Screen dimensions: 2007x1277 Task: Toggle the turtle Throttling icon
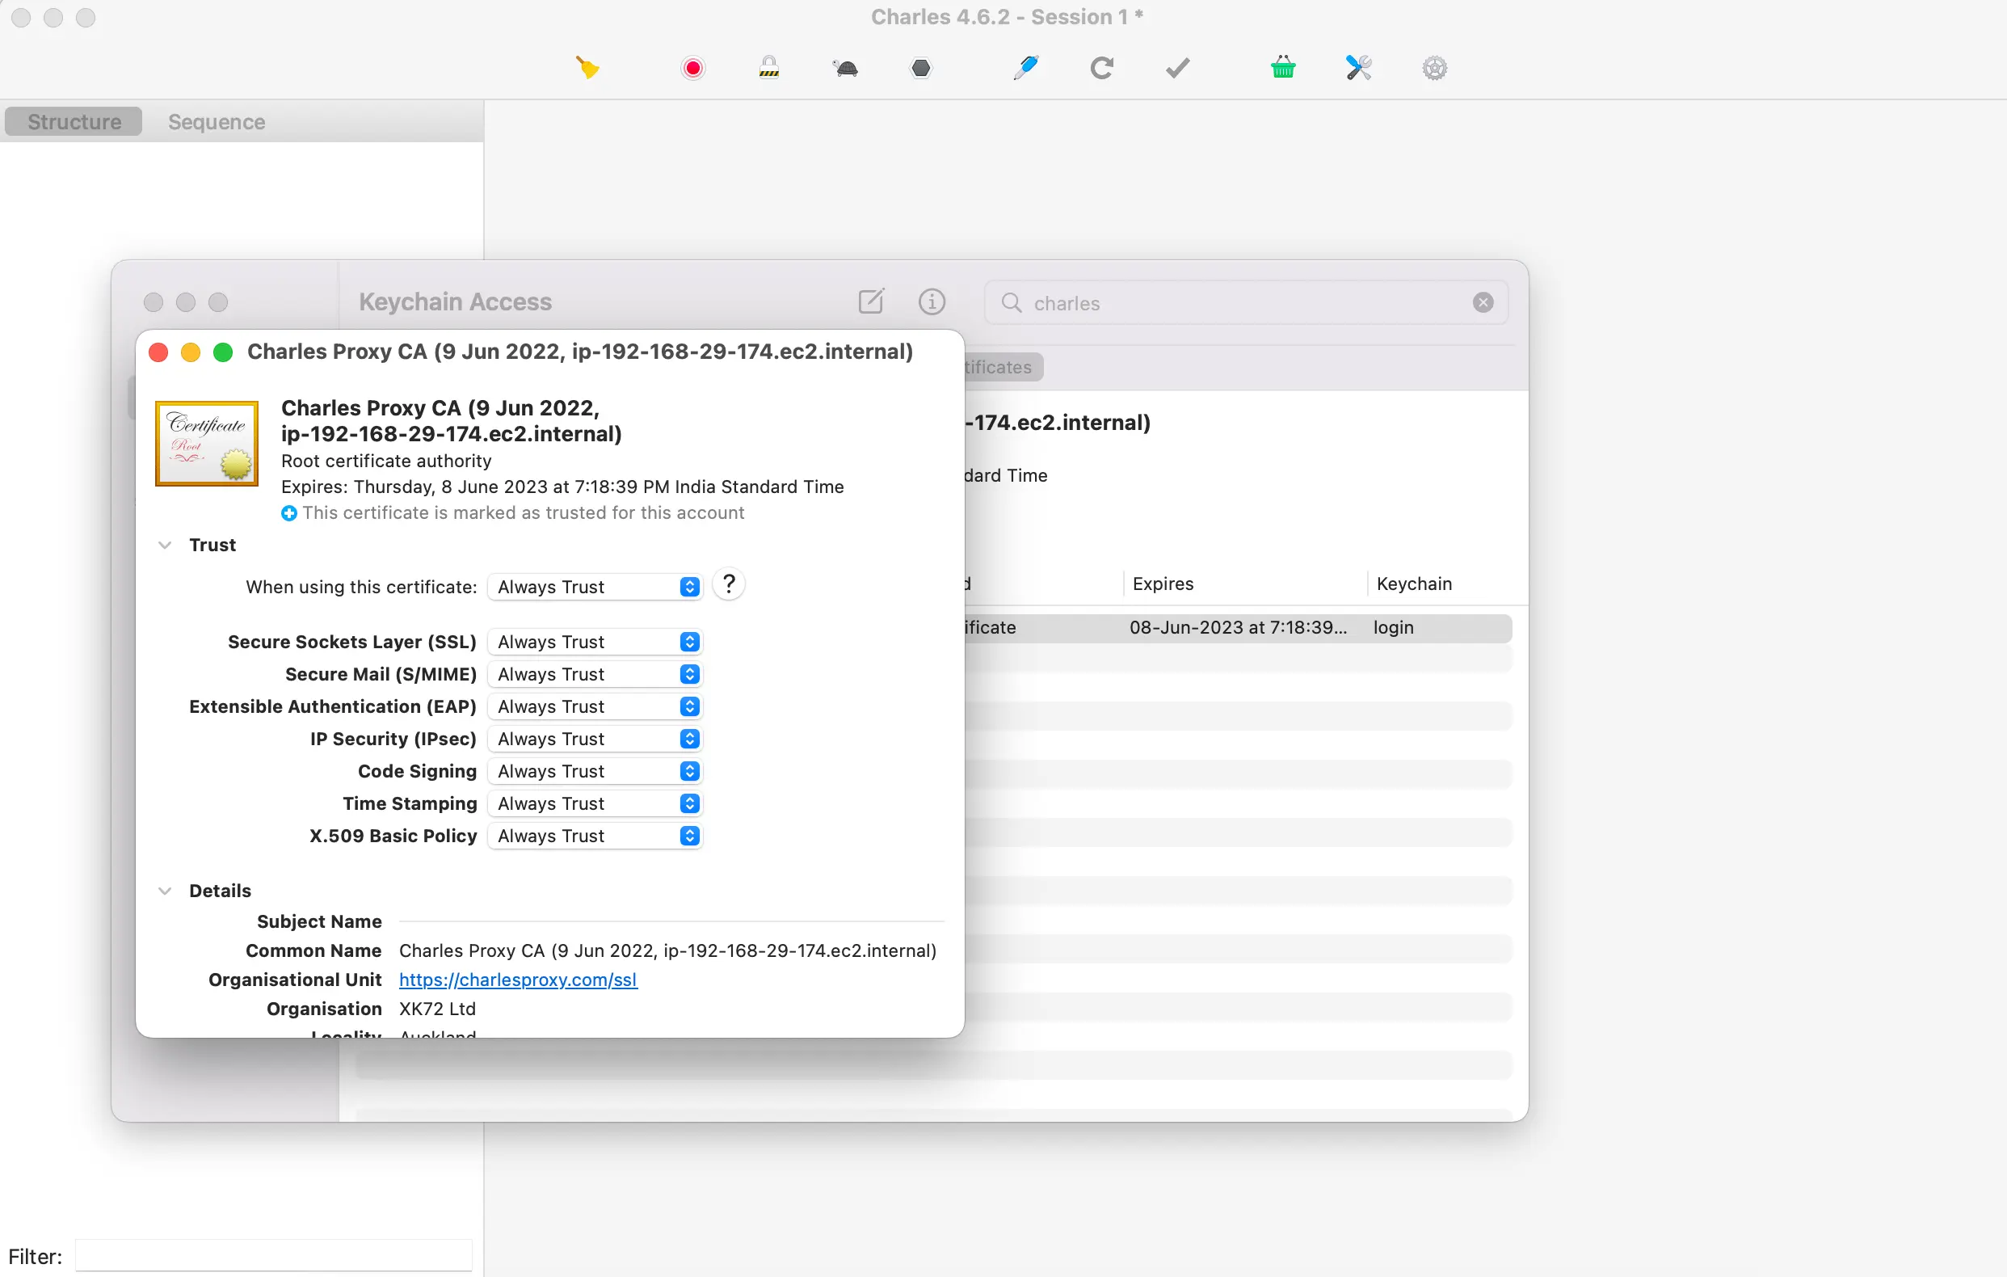[845, 68]
